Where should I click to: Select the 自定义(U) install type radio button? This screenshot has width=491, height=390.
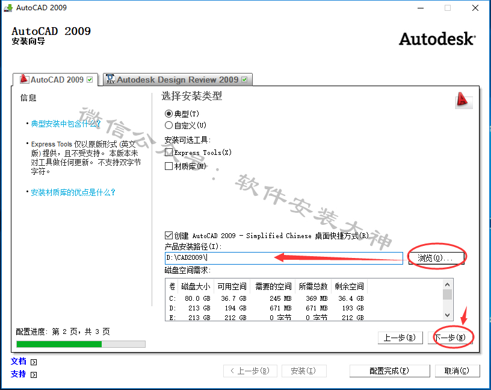click(x=168, y=125)
